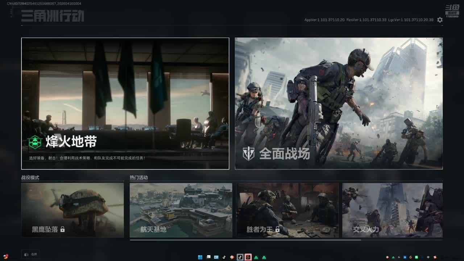Open the 交叉火力 event tile
Screen dimensions: 464x261
click(392, 210)
